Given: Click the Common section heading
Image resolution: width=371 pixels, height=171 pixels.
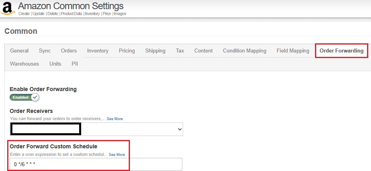Looking at the screenshot, I should 21,31.
